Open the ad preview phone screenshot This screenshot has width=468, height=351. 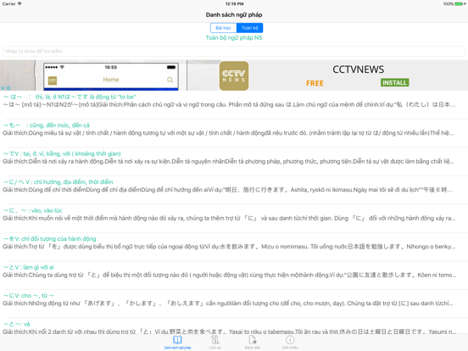(x=111, y=76)
